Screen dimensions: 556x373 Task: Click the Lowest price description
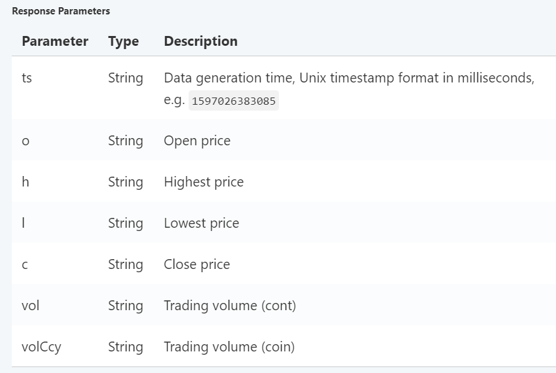202,223
